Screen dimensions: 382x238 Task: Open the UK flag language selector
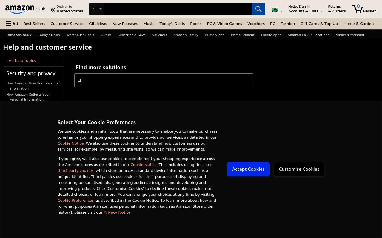coord(277,10)
